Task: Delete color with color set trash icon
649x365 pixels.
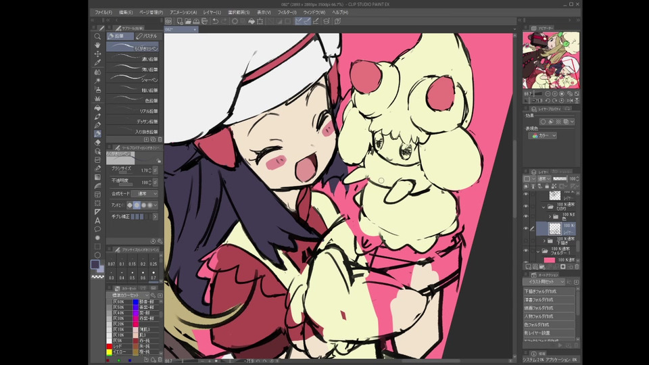Action: pos(160,360)
